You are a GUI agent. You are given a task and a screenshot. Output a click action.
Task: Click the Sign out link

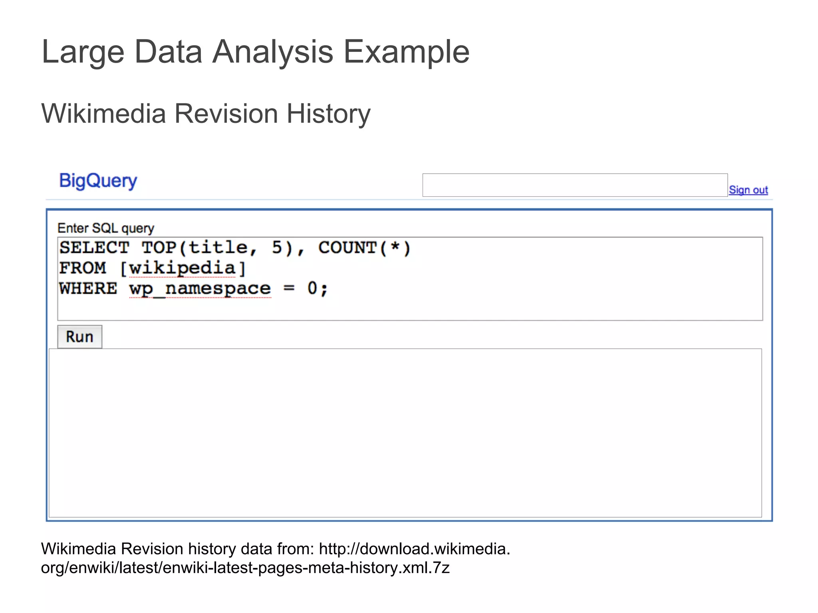(x=748, y=190)
